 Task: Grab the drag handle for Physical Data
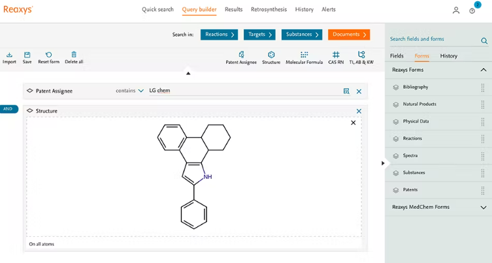[483, 121]
